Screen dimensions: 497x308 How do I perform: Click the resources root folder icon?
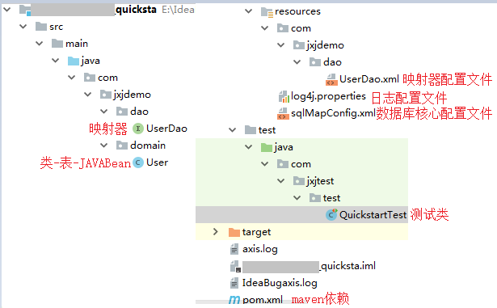267,12
